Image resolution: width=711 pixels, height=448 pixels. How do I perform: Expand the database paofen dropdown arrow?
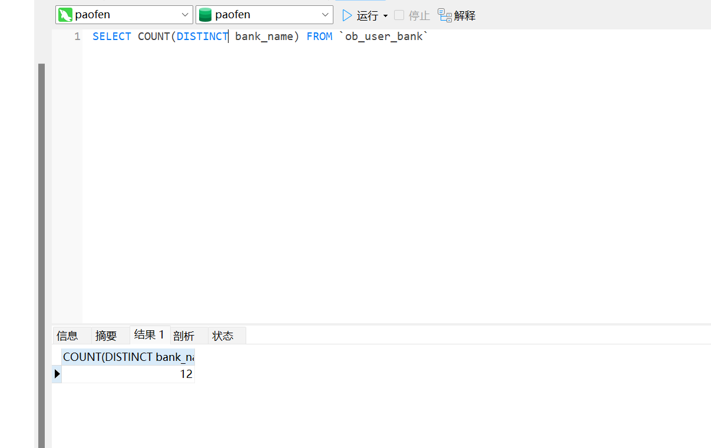point(325,15)
